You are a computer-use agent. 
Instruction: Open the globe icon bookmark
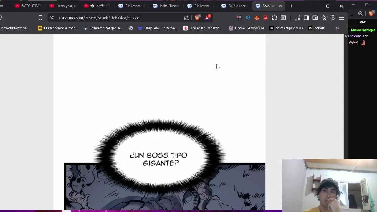(x=131, y=28)
